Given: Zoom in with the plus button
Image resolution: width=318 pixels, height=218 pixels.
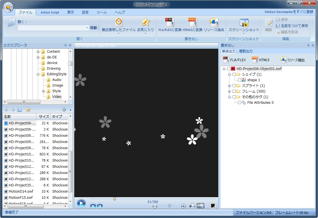Looking at the screenshot, I should click(x=183, y=206).
